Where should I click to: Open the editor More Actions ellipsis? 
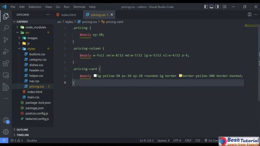pyautogui.click(x=256, y=15)
